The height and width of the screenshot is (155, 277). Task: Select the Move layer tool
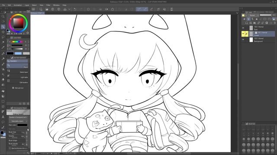click(3, 32)
